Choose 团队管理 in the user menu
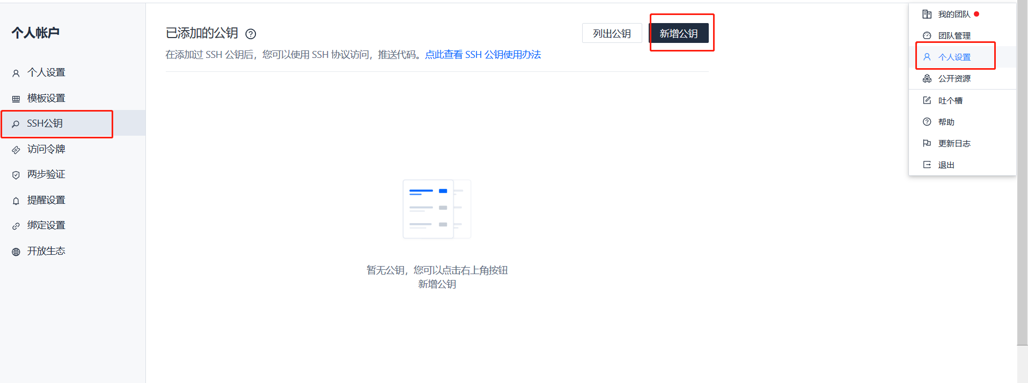The height and width of the screenshot is (383, 1028). [954, 36]
